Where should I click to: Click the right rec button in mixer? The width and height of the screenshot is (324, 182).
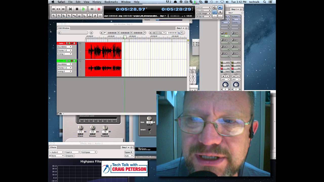coord(236,68)
